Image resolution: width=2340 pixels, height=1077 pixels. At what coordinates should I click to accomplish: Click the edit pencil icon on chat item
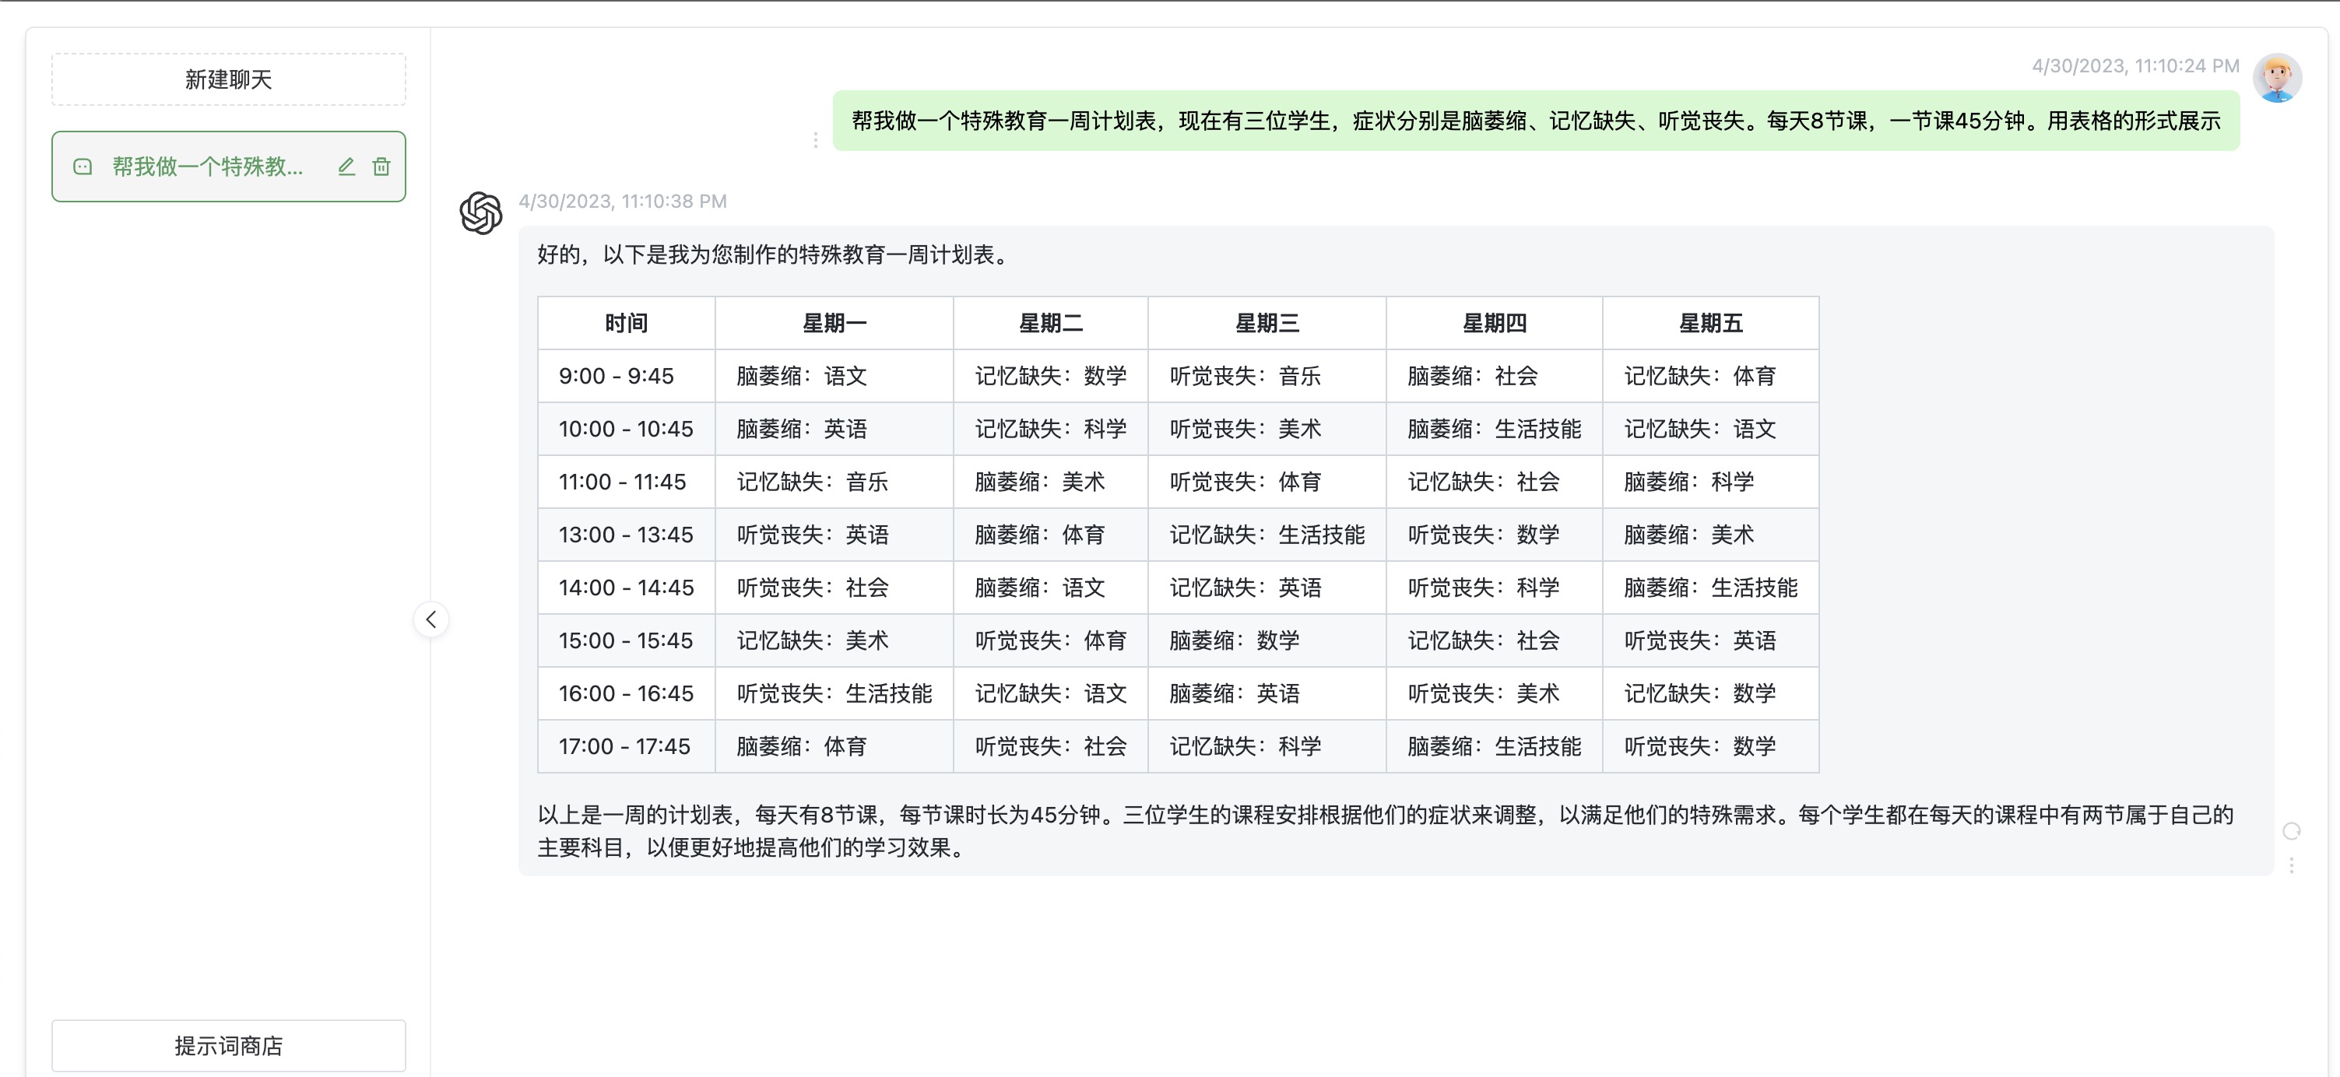coord(346,167)
